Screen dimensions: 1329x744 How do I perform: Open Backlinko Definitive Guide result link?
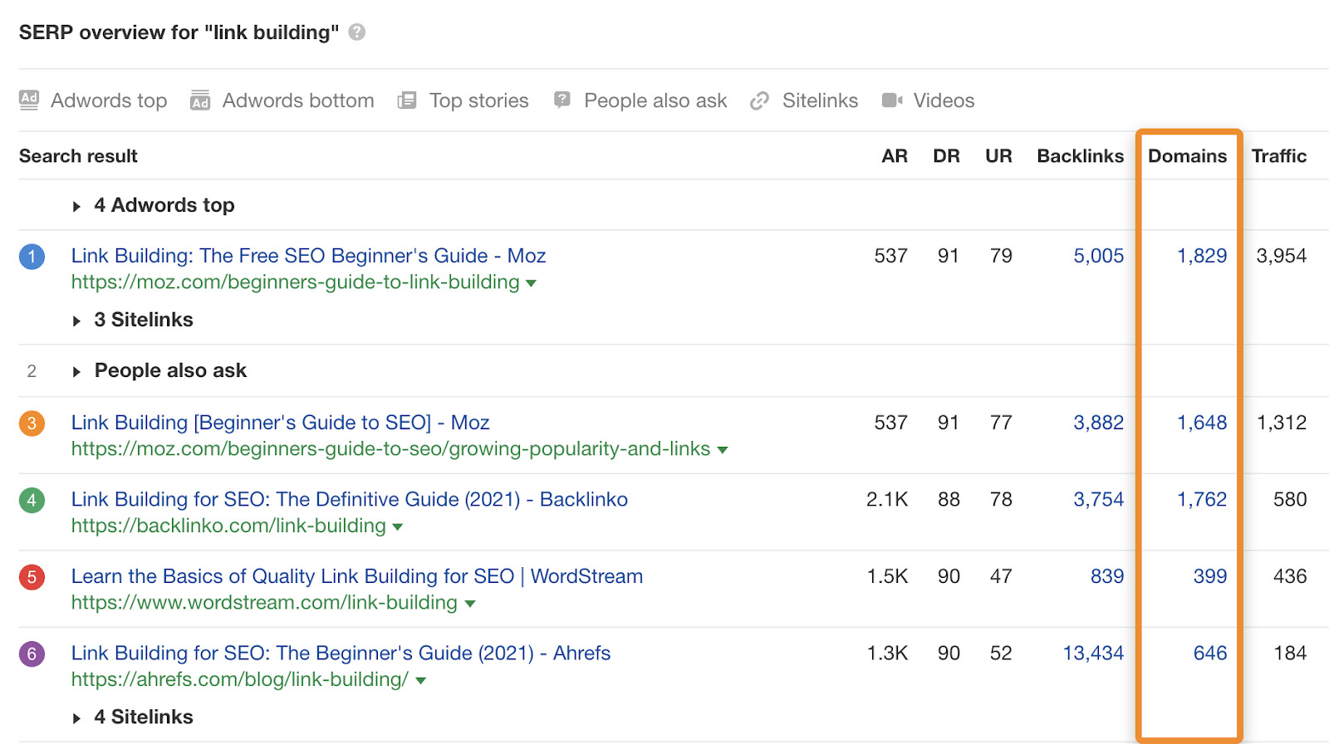[349, 499]
